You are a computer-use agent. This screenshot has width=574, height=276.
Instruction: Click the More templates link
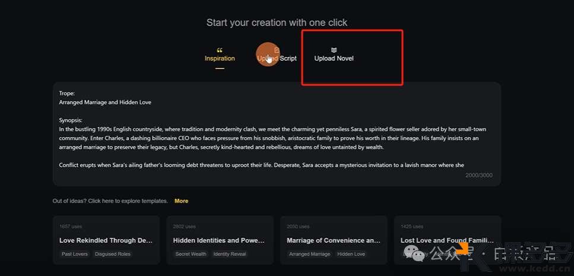tap(181, 201)
